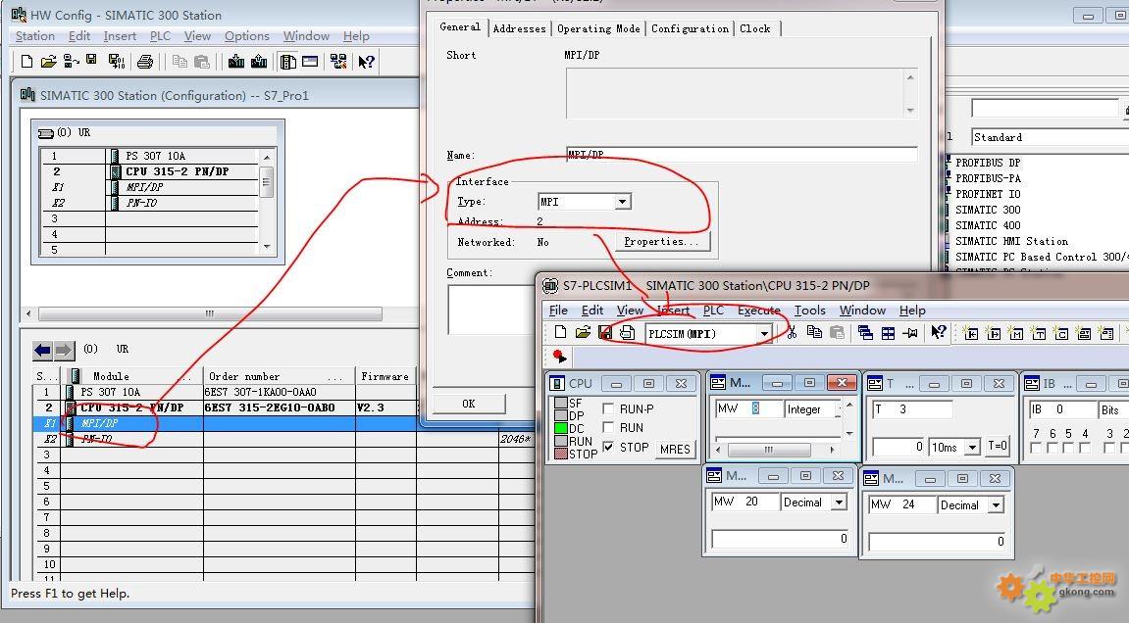Open the Integer format dropdown for MW 8
Viewport: 1129px width, 623px height.
point(838,409)
